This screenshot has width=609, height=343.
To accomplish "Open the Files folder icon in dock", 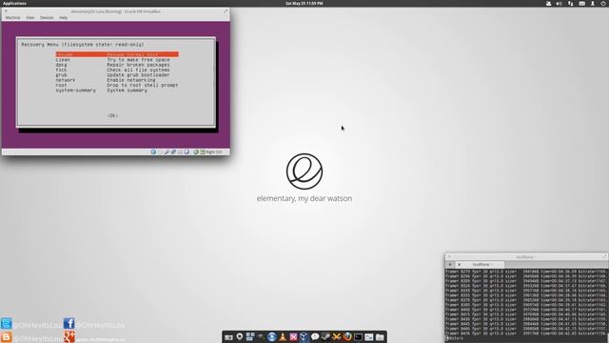I will click(x=380, y=337).
